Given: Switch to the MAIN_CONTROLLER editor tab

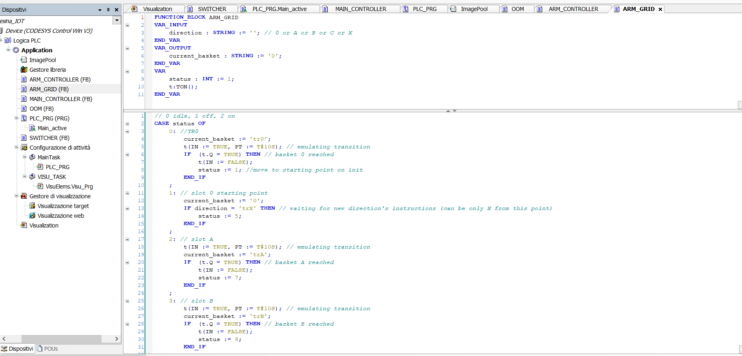Looking at the screenshot, I should click(361, 9).
